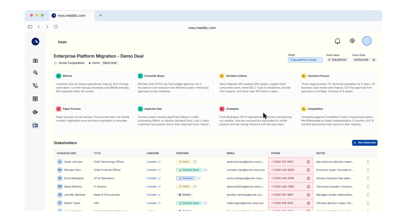Screen dimensions: 407x221
Task: Select the mos.meddic.com browser tab
Action: click(x=72, y=16)
